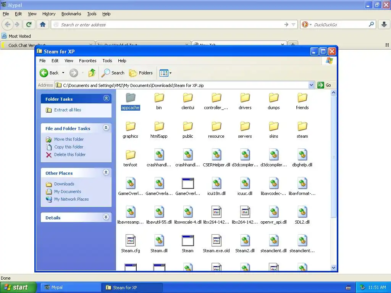Click the Explorer Back button
The image size is (391, 293).
point(49,73)
